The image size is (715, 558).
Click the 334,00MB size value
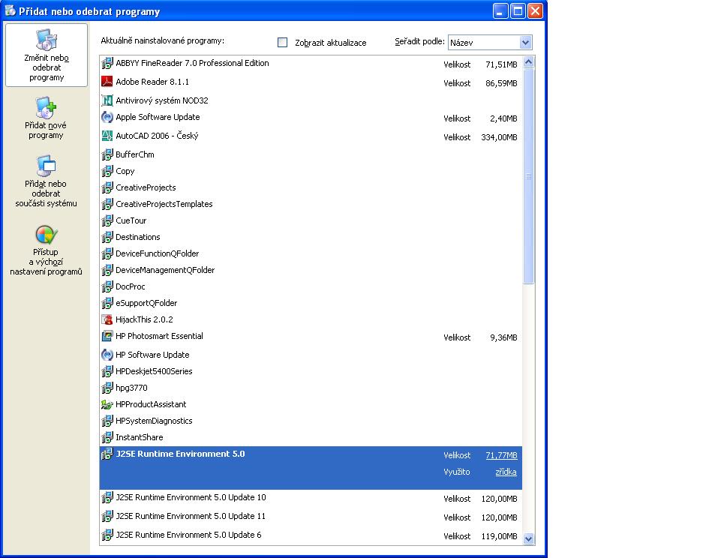[x=499, y=137]
